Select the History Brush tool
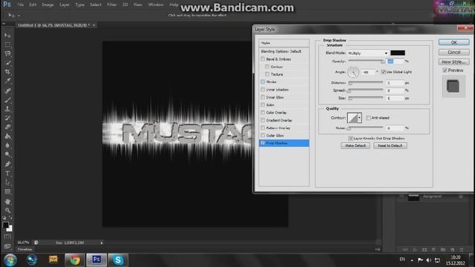The image size is (475, 267). coord(7,118)
